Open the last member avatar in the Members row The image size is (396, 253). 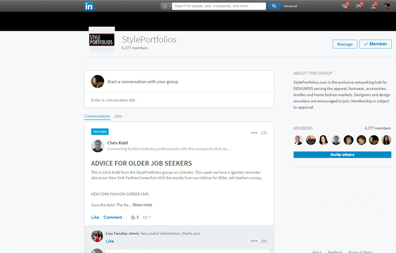click(386, 140)
